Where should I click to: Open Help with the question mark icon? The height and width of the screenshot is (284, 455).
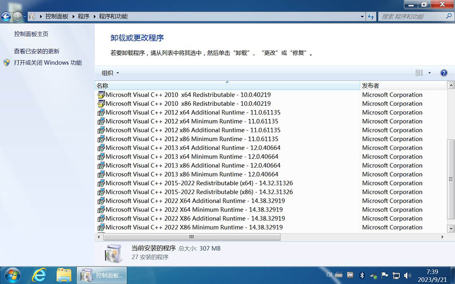(444, 73)
